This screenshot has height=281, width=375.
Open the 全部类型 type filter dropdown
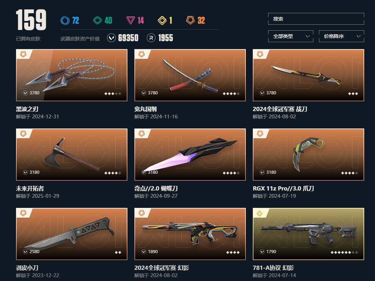coord(291,36)
